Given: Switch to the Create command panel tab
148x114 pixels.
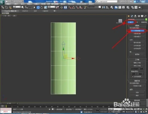Looking at the screenshot, I should (x=129, y=16).
